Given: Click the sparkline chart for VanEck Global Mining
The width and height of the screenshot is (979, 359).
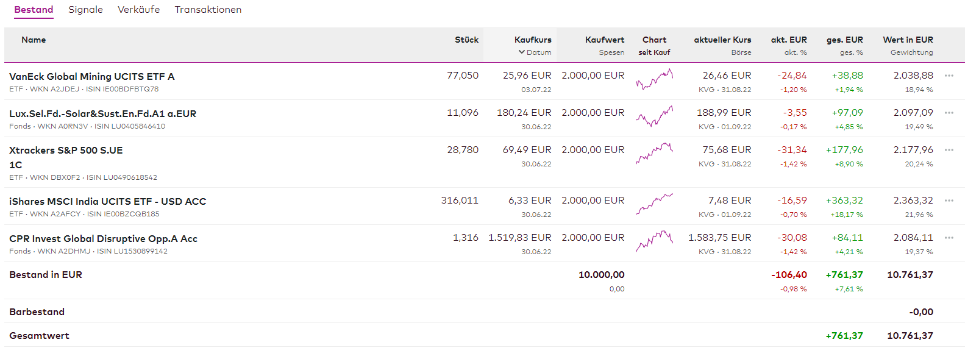Looking at the screenshot, I should (x=654, y=80).
